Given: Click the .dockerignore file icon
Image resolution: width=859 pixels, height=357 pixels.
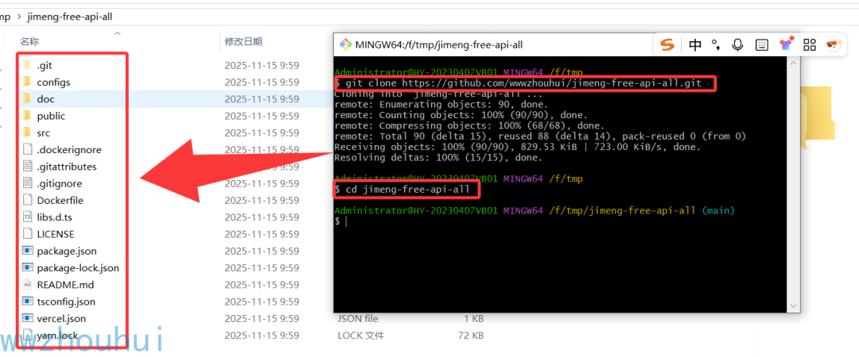Looking at the screenshot, I should point(27,149).
